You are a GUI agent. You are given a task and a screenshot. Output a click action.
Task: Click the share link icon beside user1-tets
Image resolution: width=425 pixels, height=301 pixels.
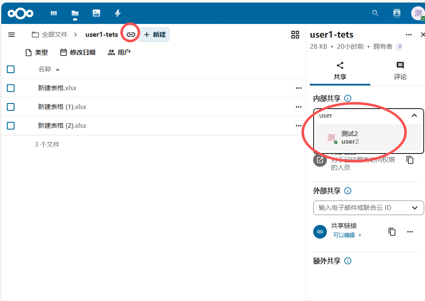[131, 34]
